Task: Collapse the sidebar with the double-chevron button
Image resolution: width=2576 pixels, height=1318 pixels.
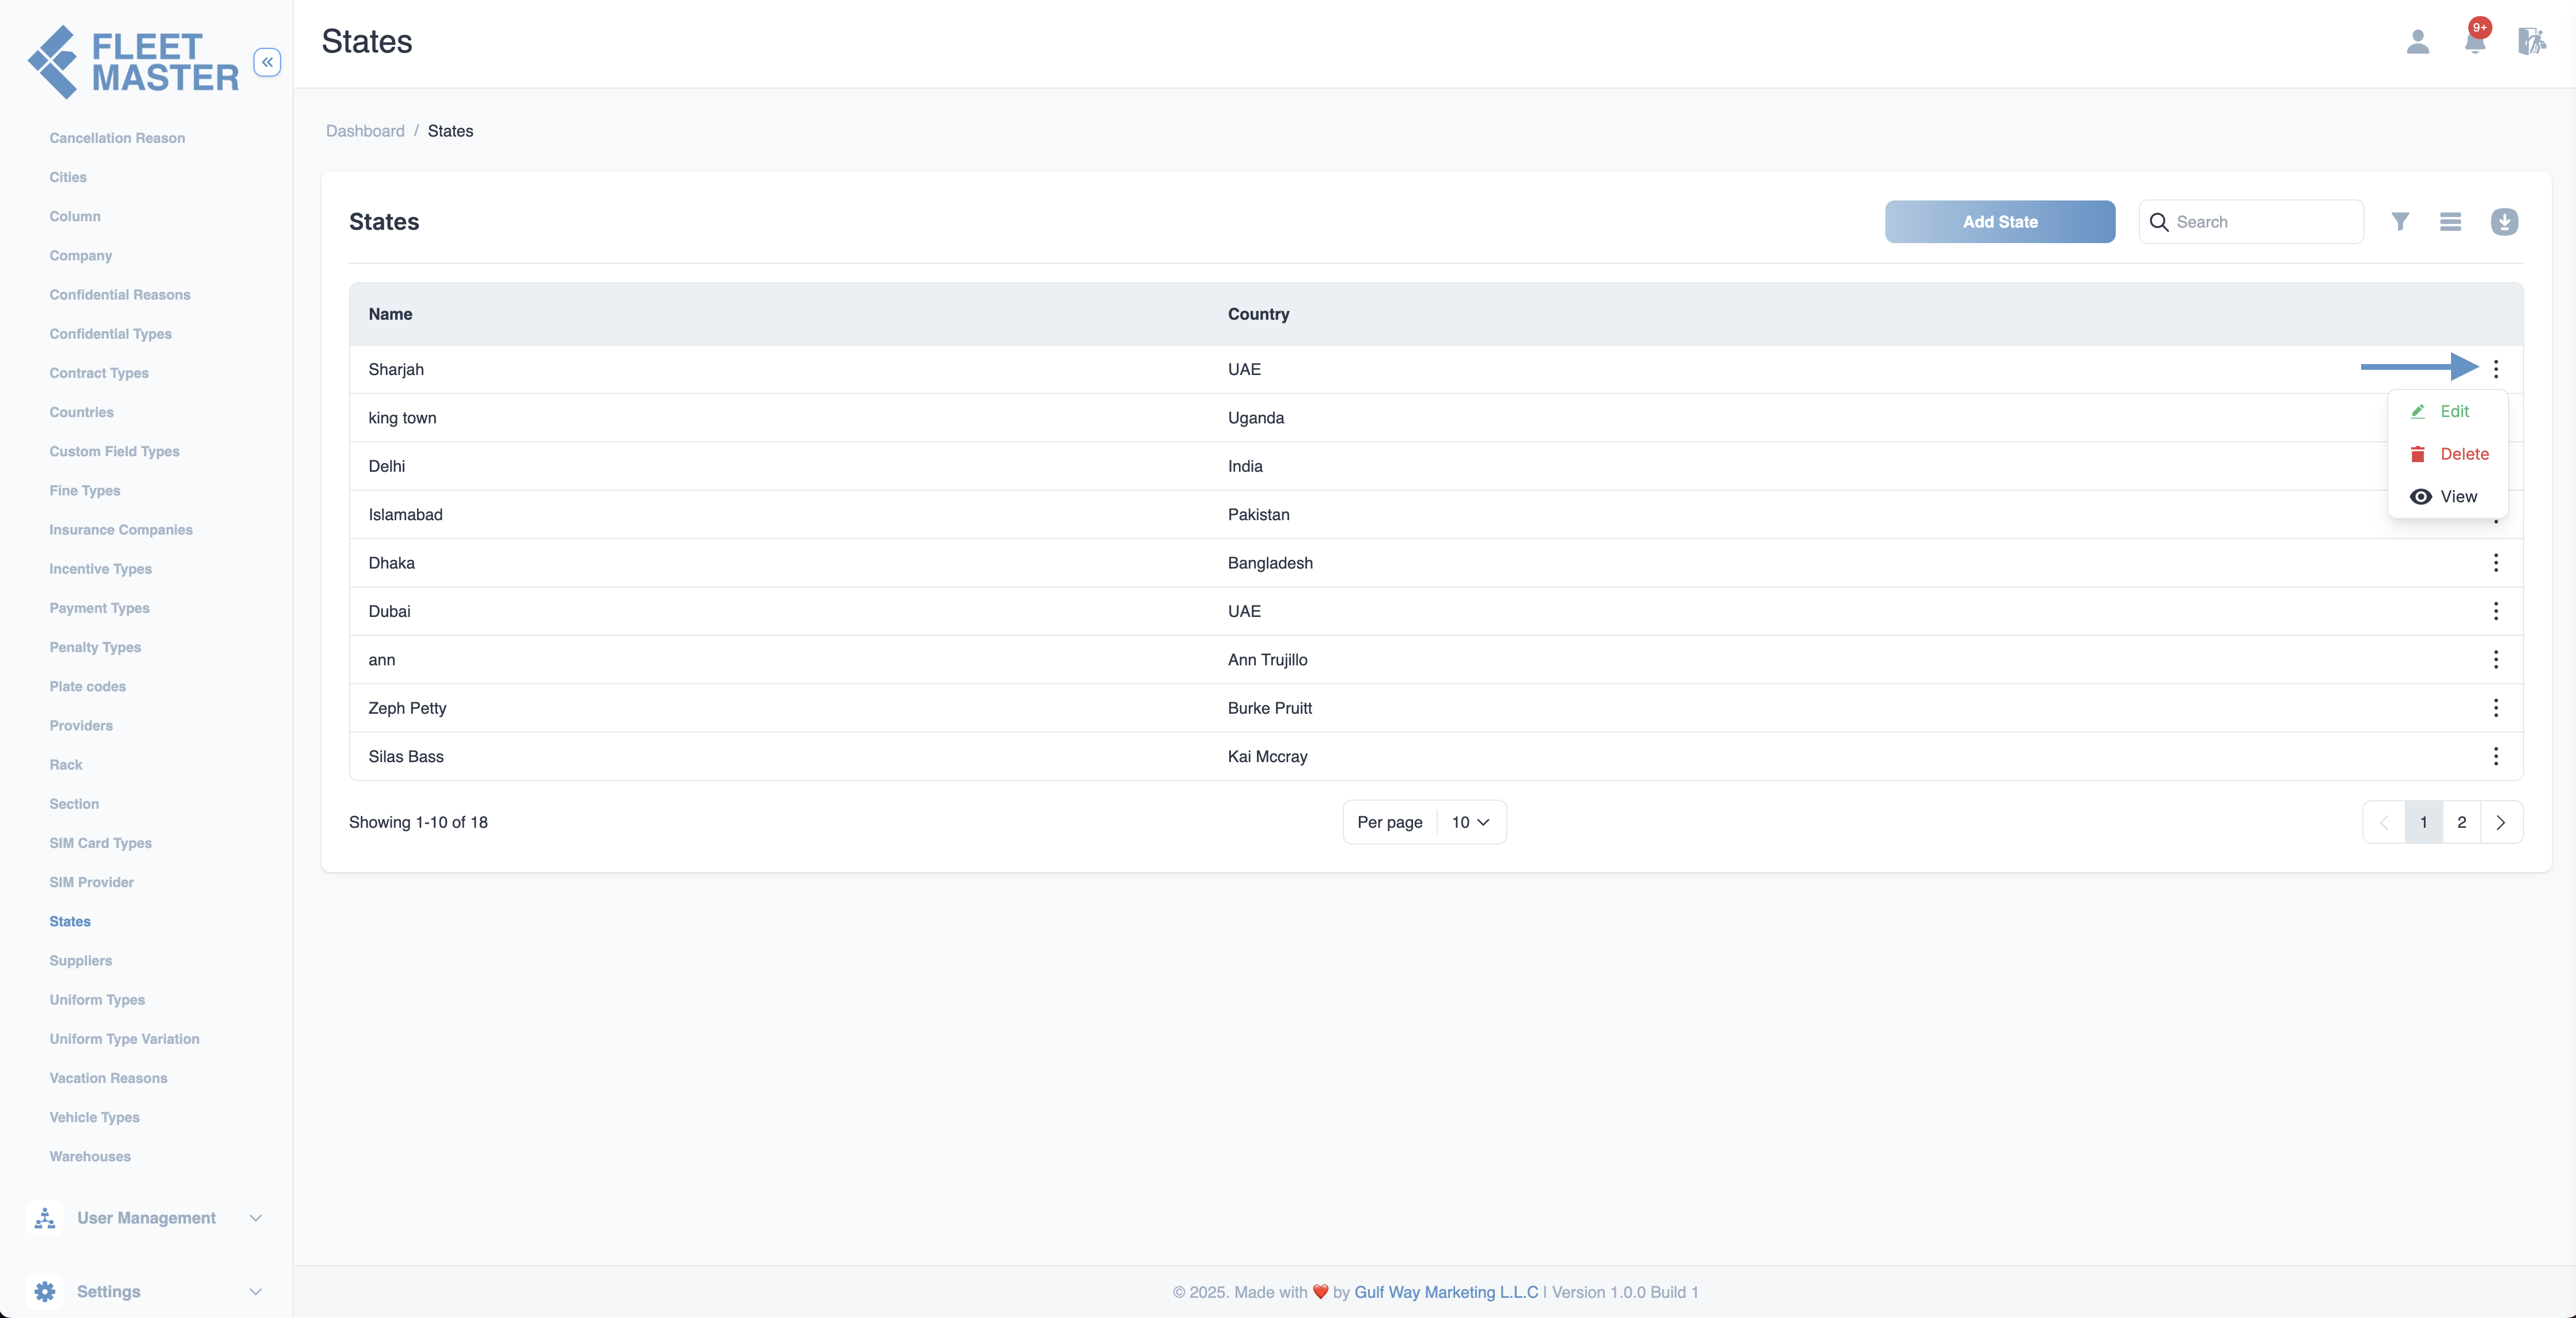Action: point(267,62)
